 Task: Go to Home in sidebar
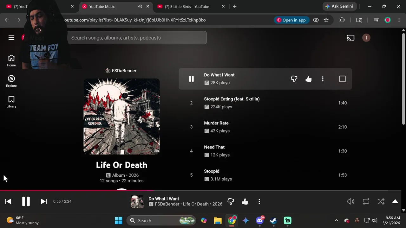point(11,60)
